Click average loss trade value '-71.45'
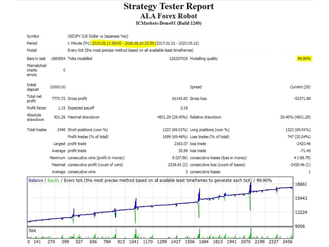The width and height of the screenshot is (329, 247). tap(305, 151)
